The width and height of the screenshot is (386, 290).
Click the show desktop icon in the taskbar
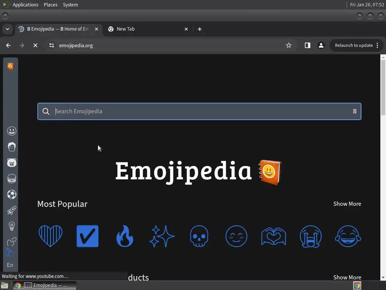(x=5, y=285)
